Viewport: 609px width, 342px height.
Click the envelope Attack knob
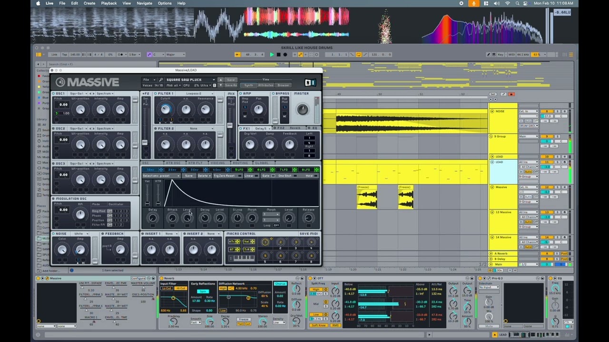click(x=172, y=218)
